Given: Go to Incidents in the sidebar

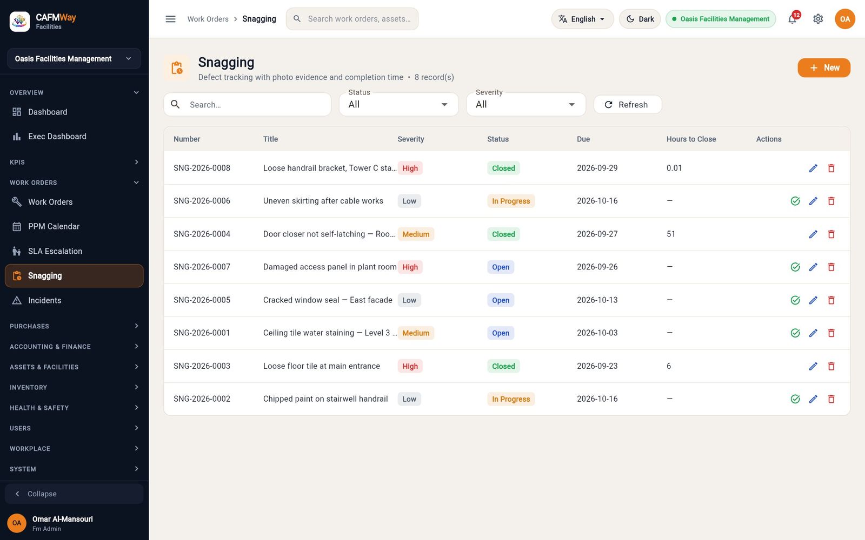Looking at the screenshot, I should (74, 300).
